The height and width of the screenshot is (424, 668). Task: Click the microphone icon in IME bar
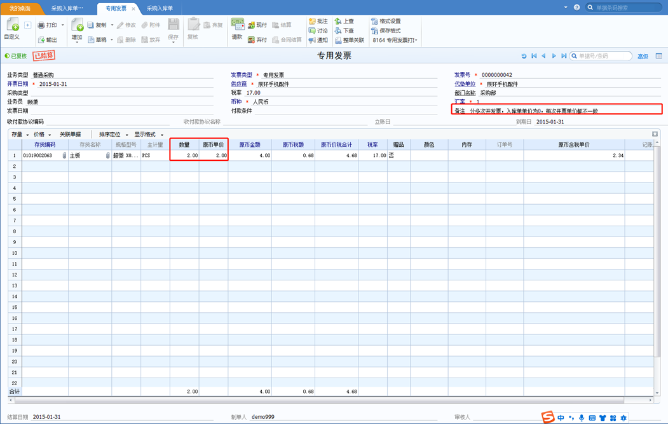click(x=582, y=418)
